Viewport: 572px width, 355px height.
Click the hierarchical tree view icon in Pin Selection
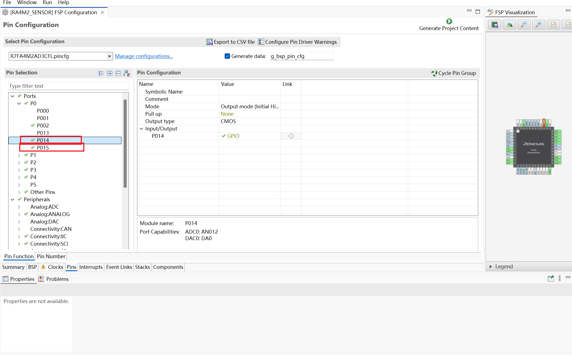[101, 73]
